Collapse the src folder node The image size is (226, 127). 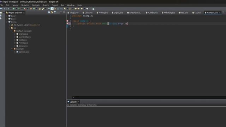coord(10,28)
